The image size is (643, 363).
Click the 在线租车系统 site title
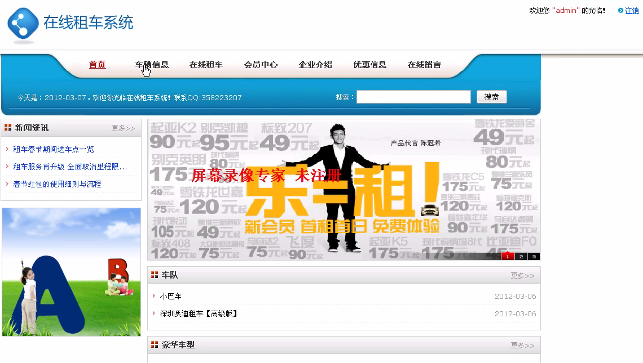pyautogui.click(x=88, y=23)
